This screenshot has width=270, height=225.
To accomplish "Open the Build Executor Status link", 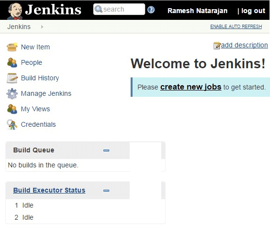I will [x=49, y=190].
